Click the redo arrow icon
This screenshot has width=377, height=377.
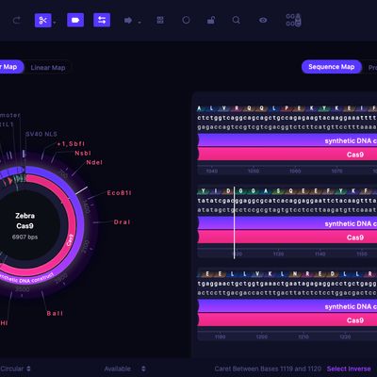point(17,21)
